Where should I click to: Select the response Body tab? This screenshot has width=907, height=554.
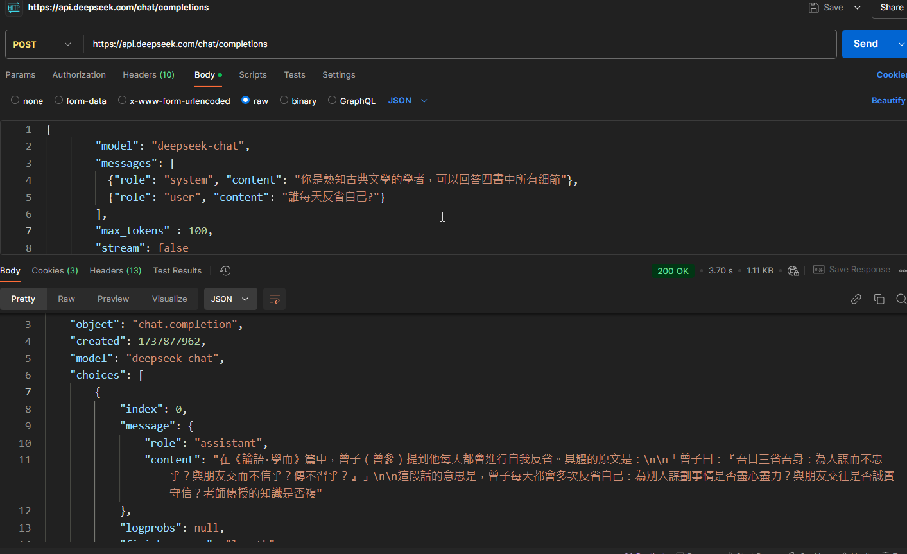coord(10,271)
